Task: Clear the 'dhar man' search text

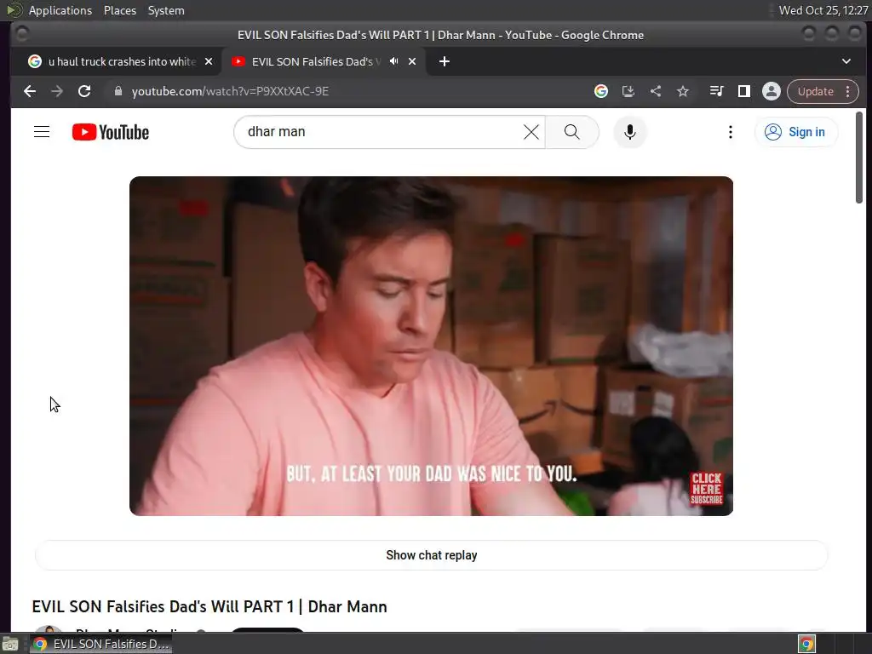Action: pyautogui.click(x=531, y=132)
